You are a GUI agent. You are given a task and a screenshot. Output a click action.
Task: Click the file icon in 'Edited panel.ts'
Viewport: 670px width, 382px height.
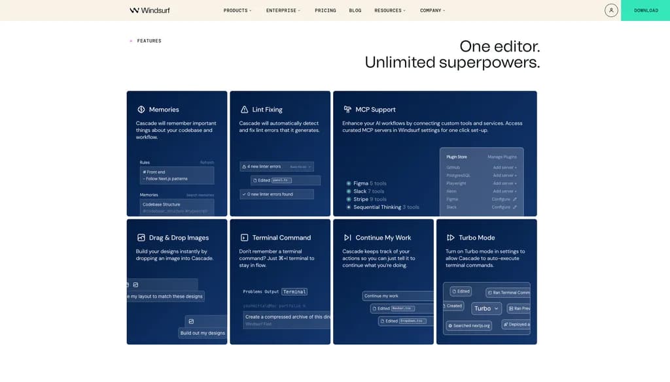pyautogui.click(x=255, y=180)
